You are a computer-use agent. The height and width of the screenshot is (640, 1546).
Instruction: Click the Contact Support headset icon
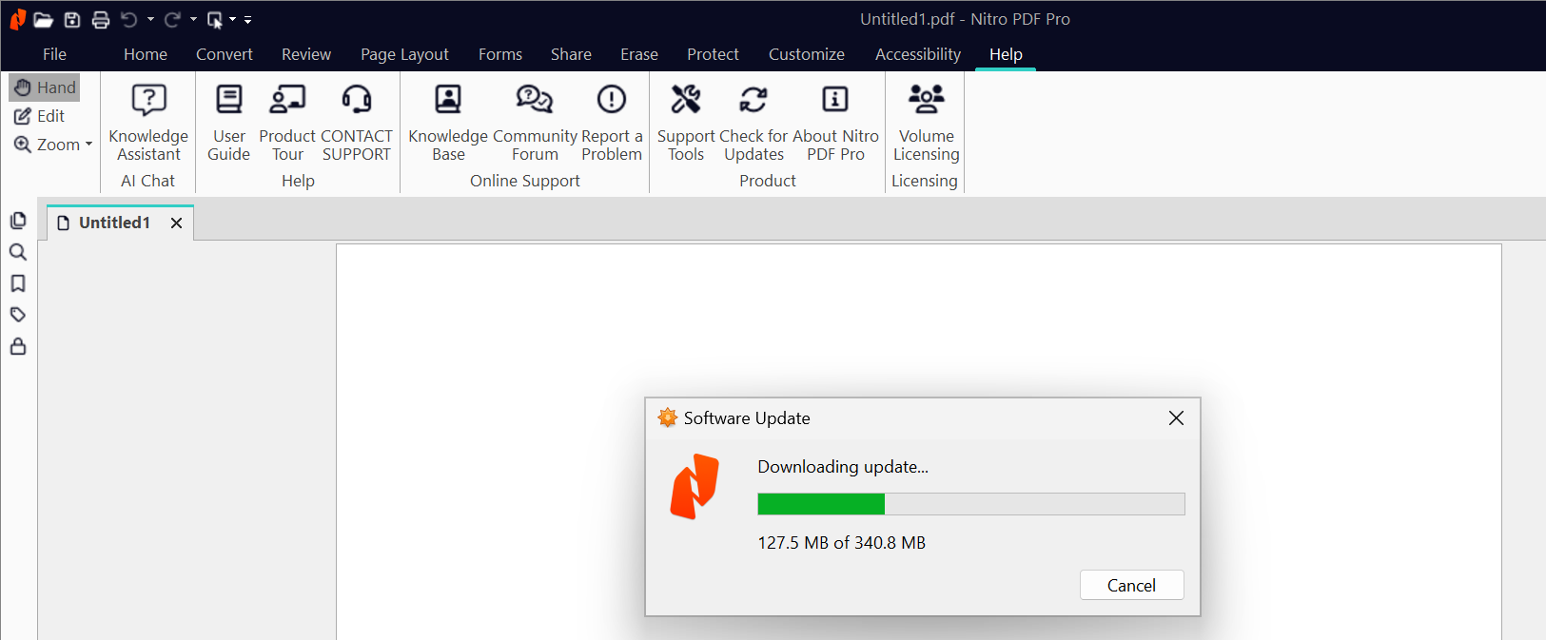point(357,100)
